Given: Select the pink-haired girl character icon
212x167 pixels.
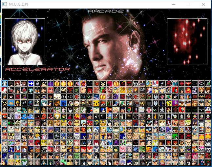Looking at the screenshot, I should (x=50, y=90).
